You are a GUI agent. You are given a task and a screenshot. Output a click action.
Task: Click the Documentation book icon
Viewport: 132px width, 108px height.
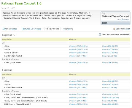(114, 29)
